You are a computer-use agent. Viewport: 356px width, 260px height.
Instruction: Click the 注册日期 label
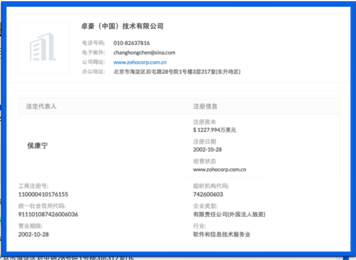tap(204, 142)
